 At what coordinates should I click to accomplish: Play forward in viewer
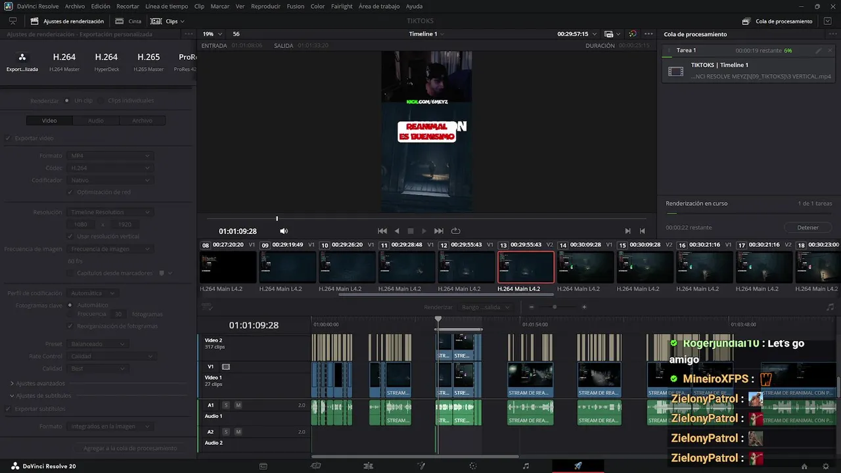tap(424, 231)
